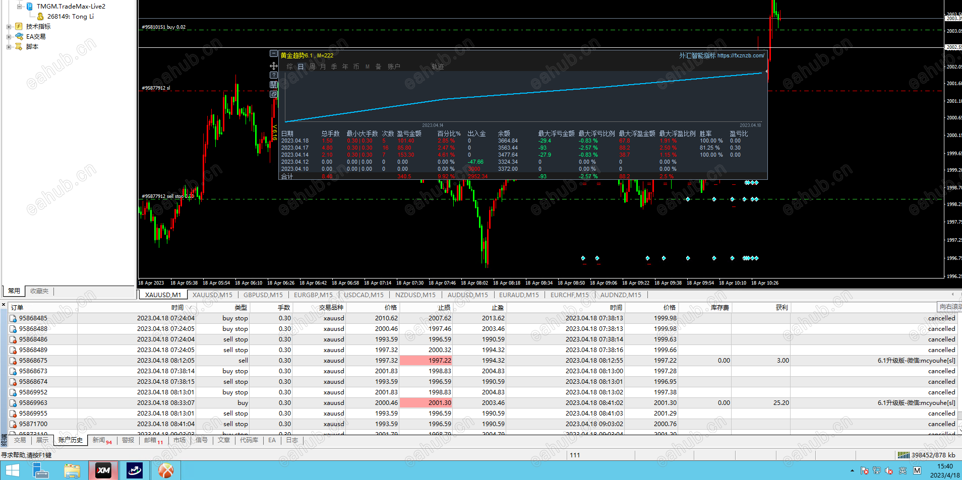Click the connection bars icon in status bar
Screen dimensions: 962x480
click(x=904, y=455)
